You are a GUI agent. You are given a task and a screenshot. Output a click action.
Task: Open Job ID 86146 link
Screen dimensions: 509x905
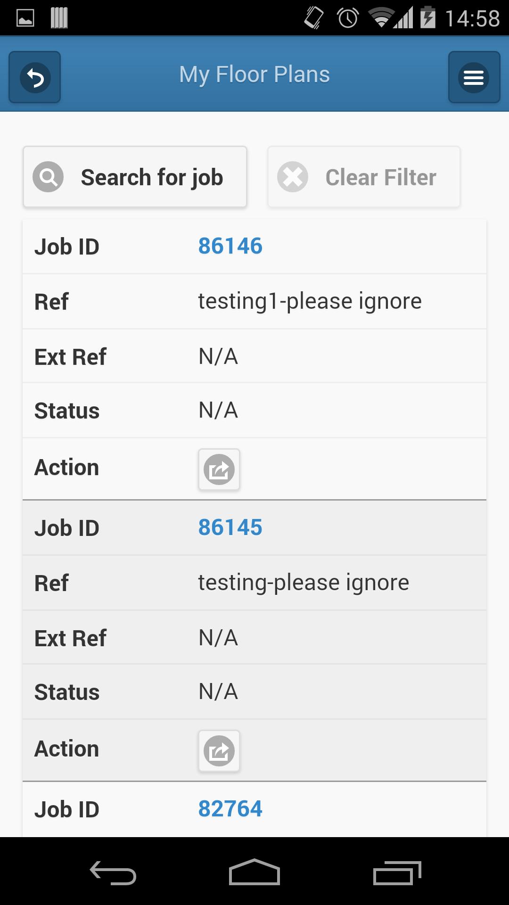(x=230, y=246)
